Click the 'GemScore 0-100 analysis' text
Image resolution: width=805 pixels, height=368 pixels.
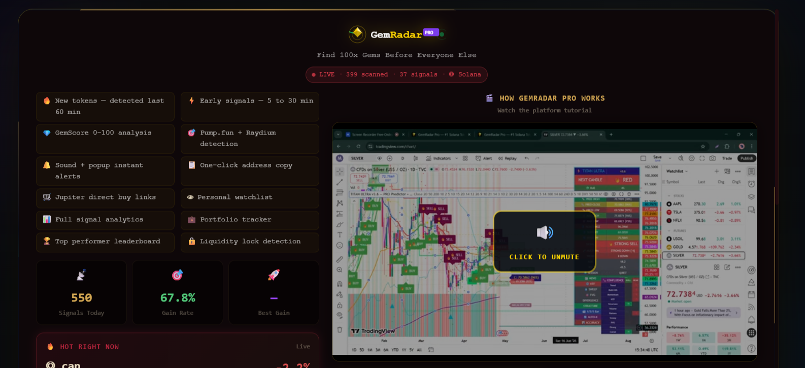(104, 133)
